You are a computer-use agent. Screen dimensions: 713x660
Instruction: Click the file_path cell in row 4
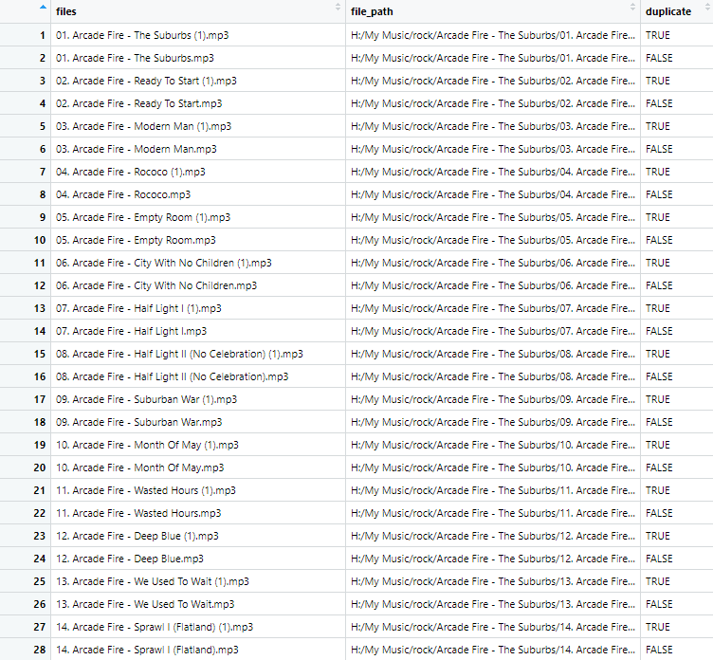[x=492, y=103]
